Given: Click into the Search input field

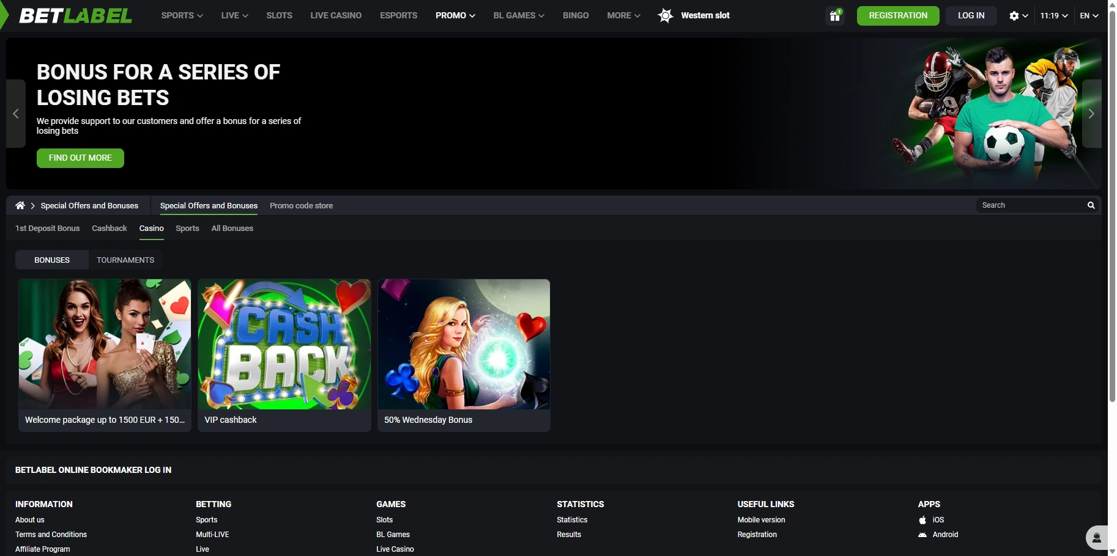Looking at the screenshot, I should pyautogui.click(x=1031, y=206).
